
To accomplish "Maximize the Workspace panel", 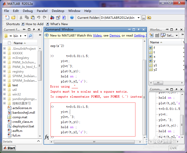I will coord(172,29).
